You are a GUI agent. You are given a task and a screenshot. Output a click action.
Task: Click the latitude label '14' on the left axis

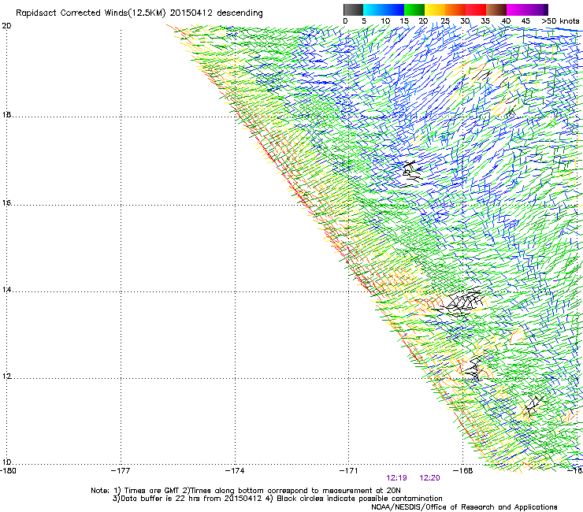pos(6,290)
